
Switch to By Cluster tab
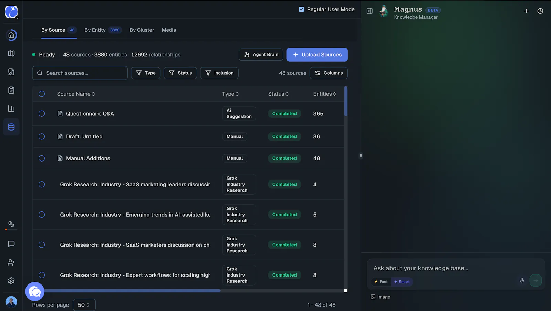142,30
